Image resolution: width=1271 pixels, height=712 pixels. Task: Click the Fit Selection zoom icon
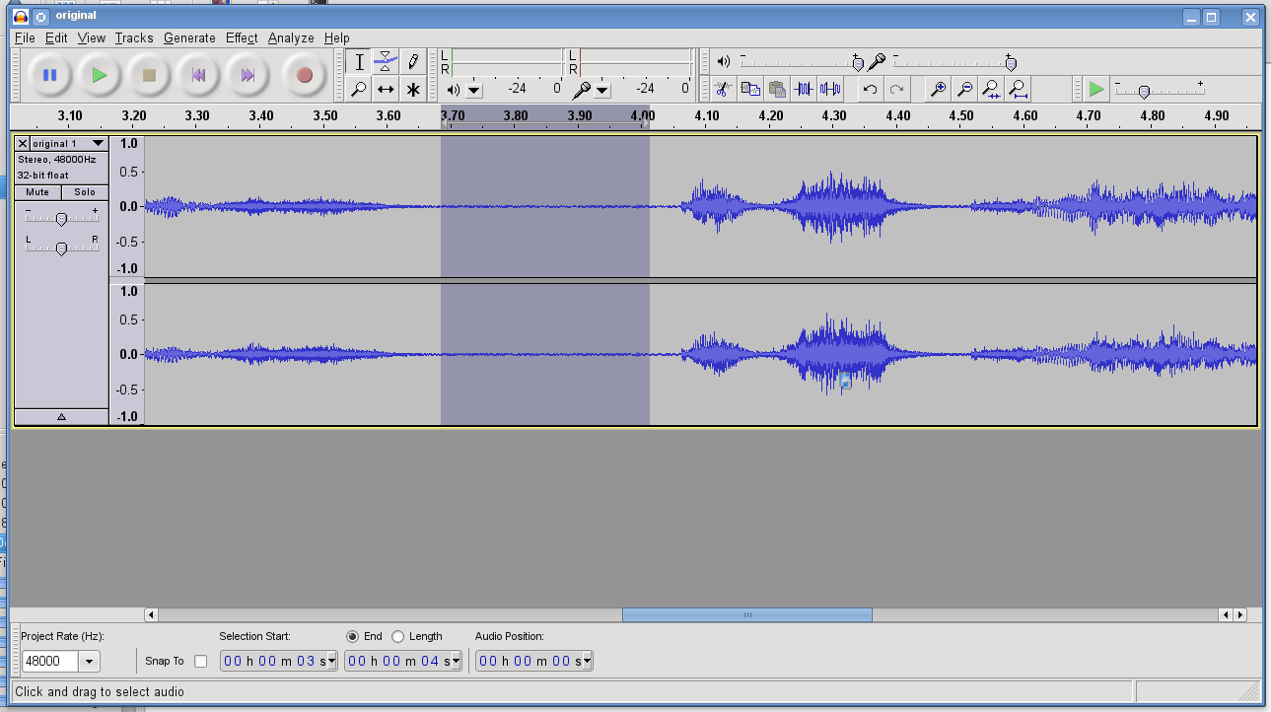(x=991, y=90)
